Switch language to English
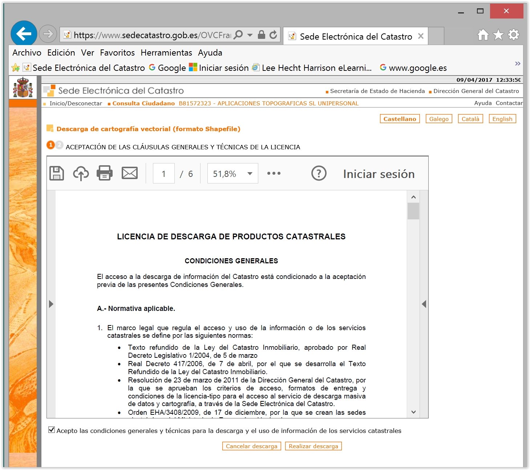The image size is (530, 470). [502, 119]
